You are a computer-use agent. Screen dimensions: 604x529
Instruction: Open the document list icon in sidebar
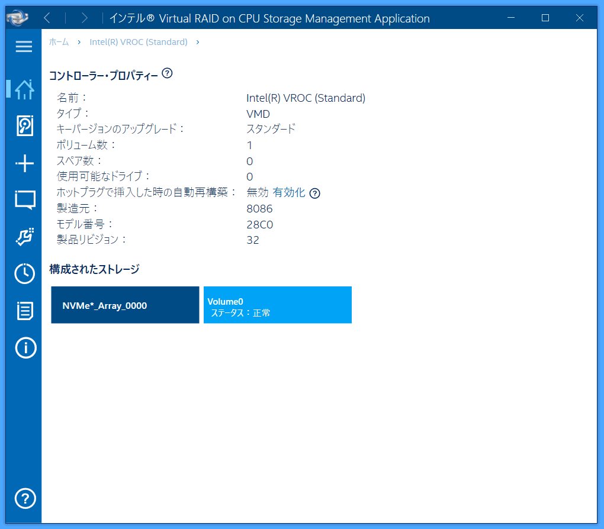click(25, 311)
